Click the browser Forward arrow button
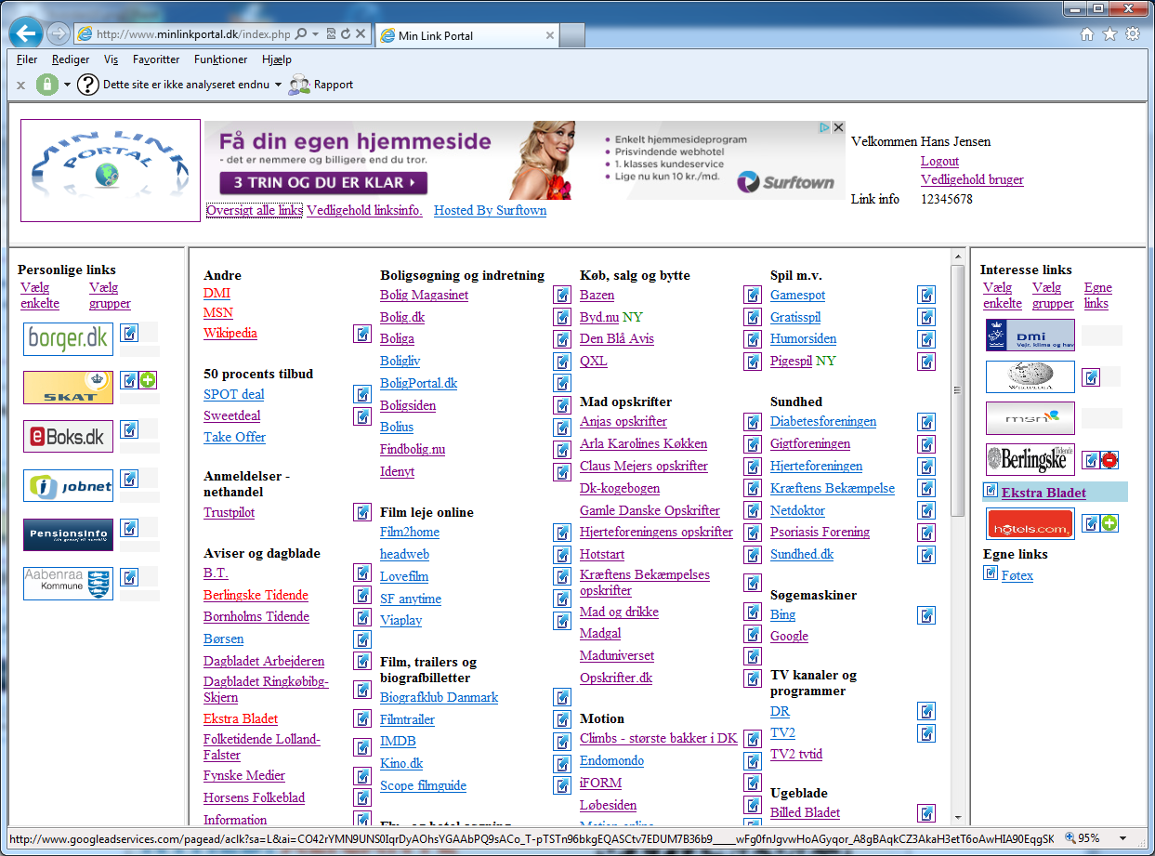The height and width of the screenshot is (856, 1155). pos(58,34)
